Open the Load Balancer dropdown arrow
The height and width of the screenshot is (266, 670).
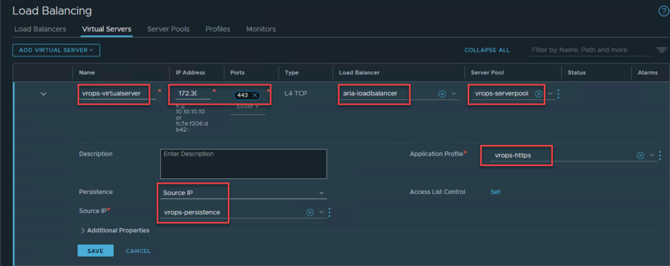[453, 93]
